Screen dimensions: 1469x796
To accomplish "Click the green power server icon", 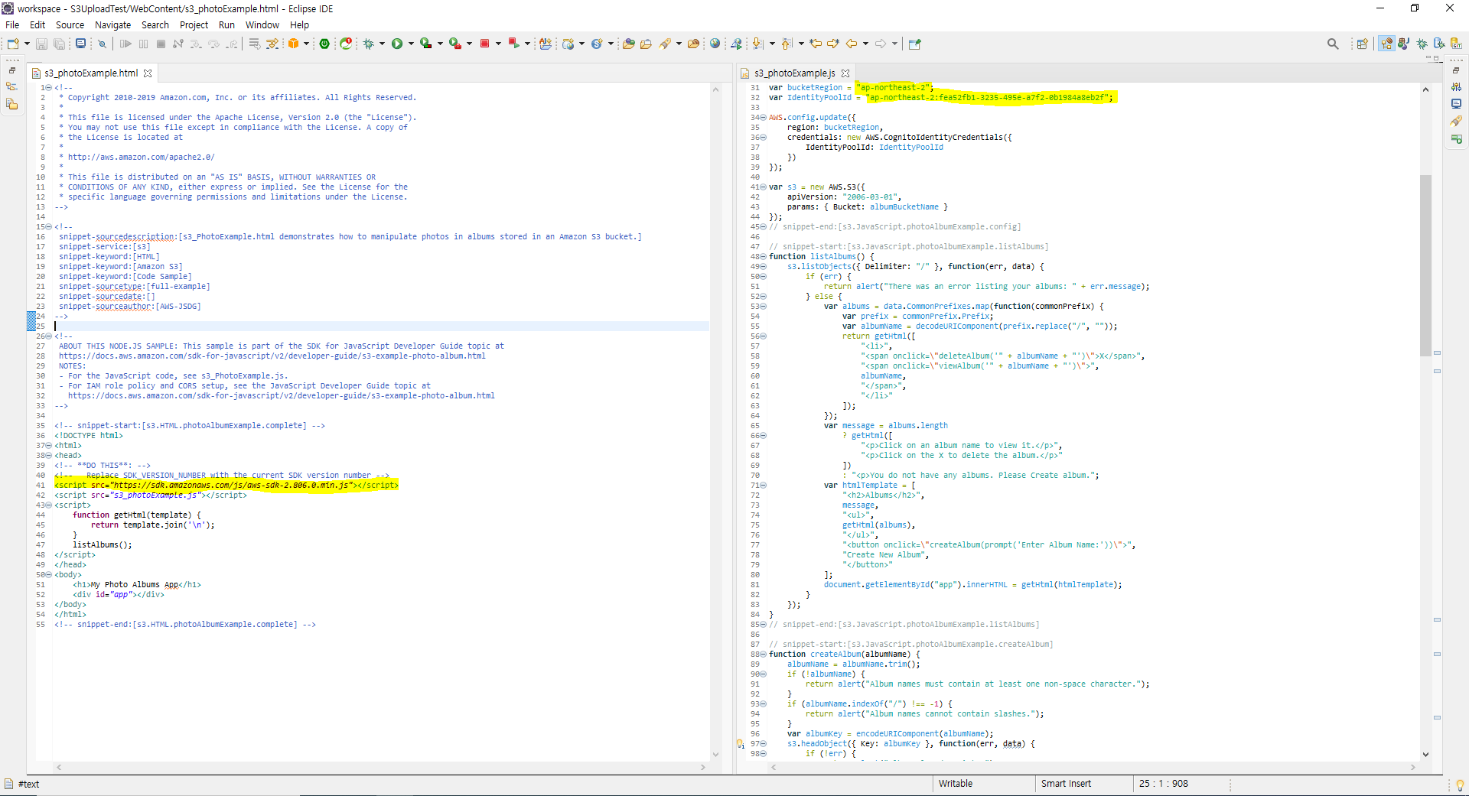I will (324, 44).
